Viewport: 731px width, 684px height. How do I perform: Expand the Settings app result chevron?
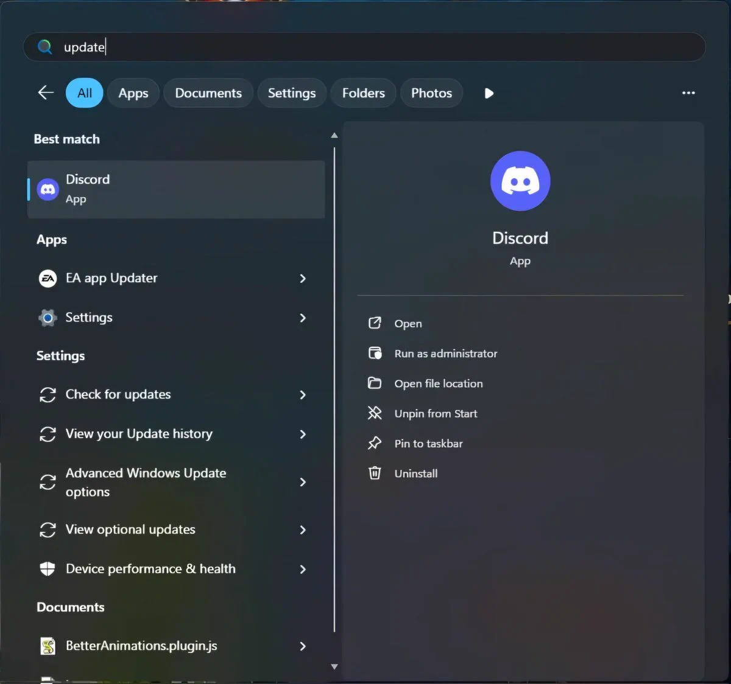click(303, 318)
